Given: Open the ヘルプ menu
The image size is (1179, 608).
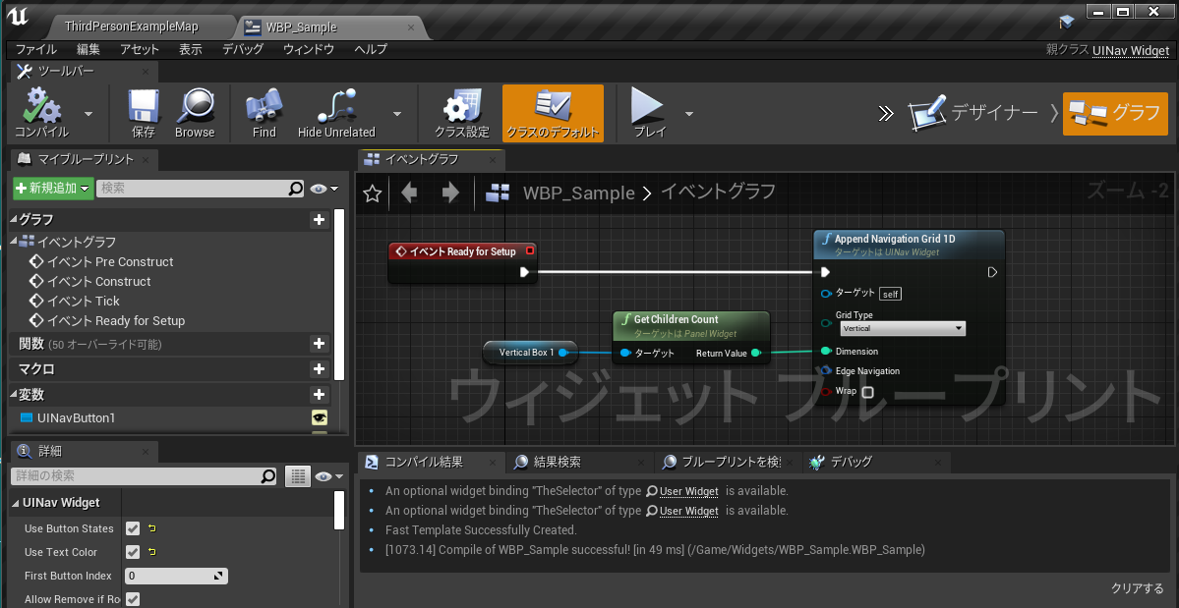Looking at the screenshot, I should [371, 49].
